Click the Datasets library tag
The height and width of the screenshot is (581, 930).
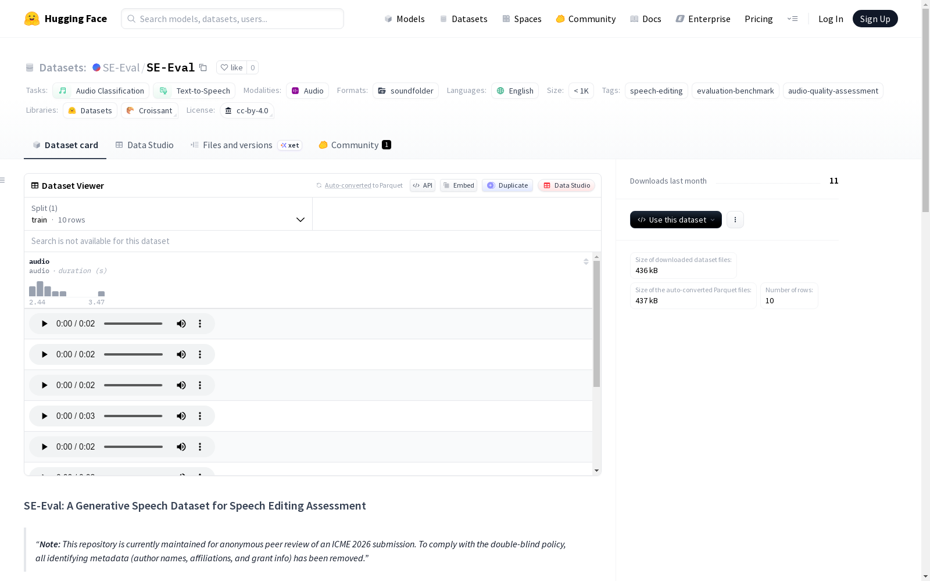coord(90,110)
